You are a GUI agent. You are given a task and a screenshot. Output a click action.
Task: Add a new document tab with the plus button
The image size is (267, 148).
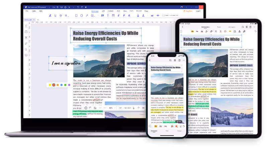pyautogui.click(x=38, y=20)
